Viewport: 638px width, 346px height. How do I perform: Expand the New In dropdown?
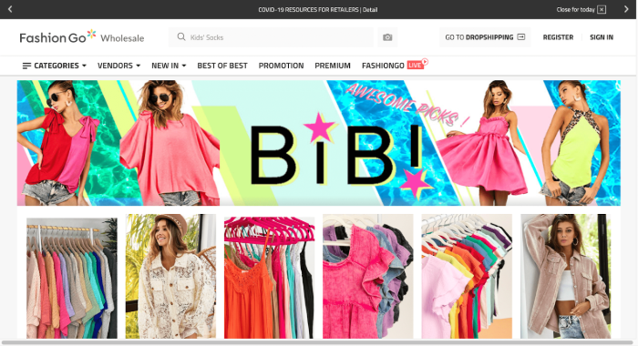169,66
